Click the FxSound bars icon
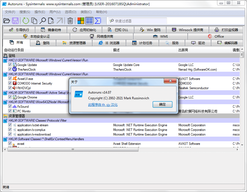 tap(14, 106)
